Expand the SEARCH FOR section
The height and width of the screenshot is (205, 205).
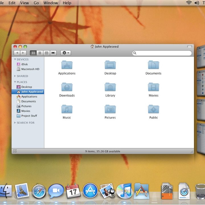click(x=15, y=123)
